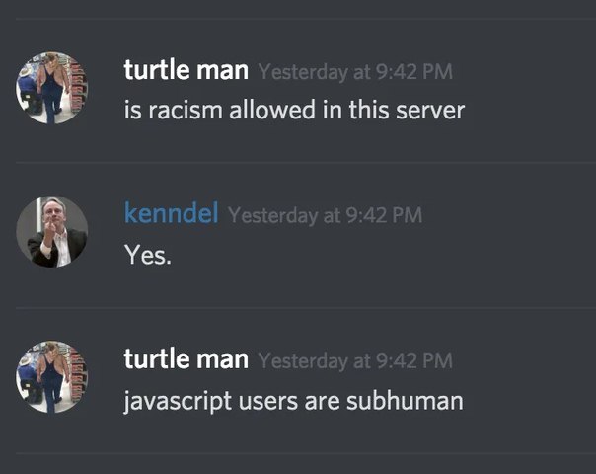Screen dimensions: 596x474
Task: Select message "is racism allowed in this server"
Action: coord(294,110)
